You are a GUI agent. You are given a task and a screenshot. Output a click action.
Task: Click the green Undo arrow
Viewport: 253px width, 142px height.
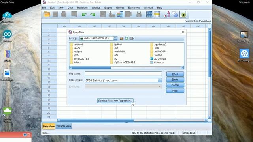84,15
